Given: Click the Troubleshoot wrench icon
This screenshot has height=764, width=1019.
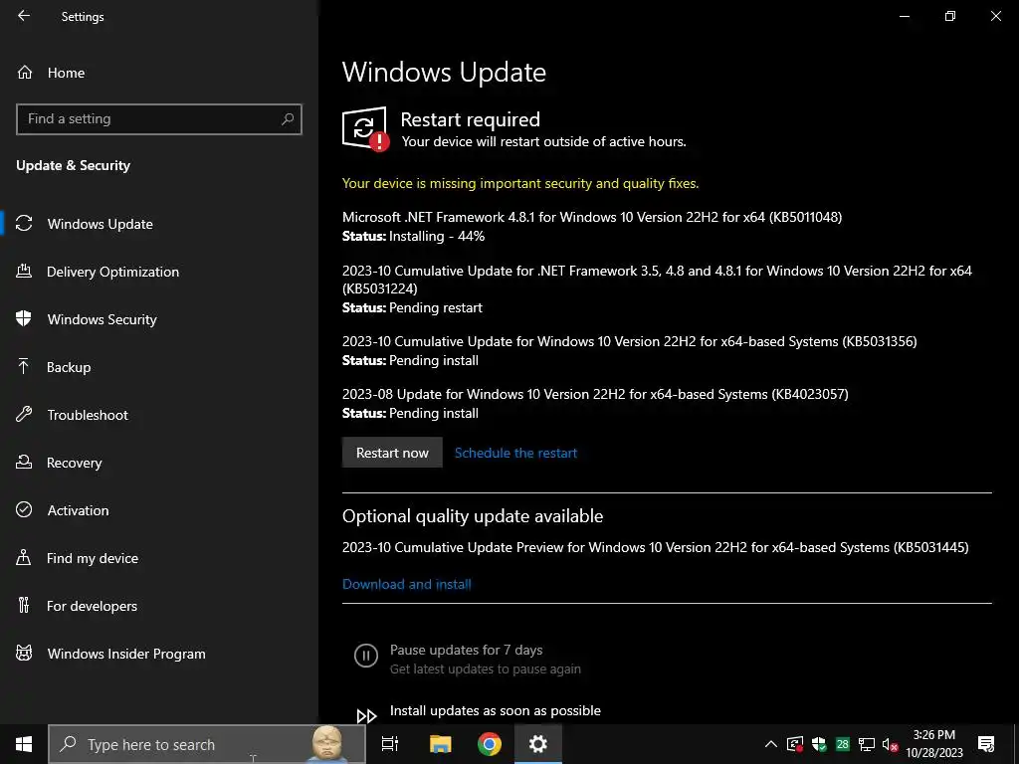Looking at the screenshot, I should [24, 414].
